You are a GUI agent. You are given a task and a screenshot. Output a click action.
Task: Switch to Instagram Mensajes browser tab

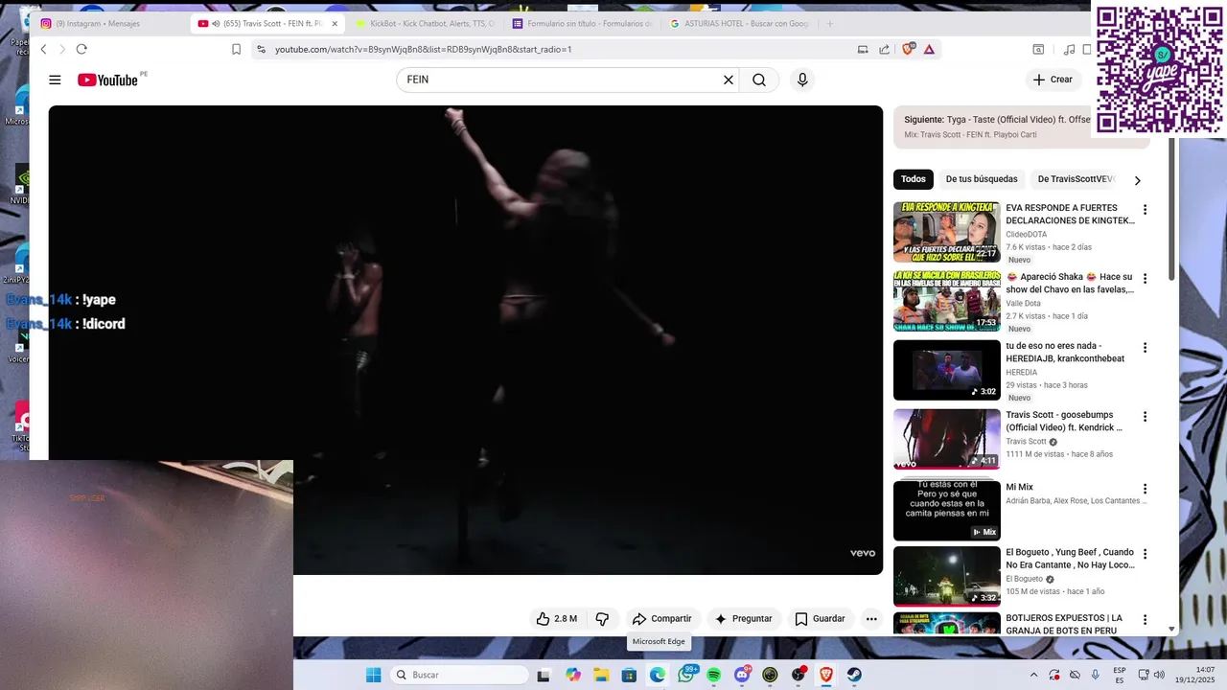click(x=108, y=23)
